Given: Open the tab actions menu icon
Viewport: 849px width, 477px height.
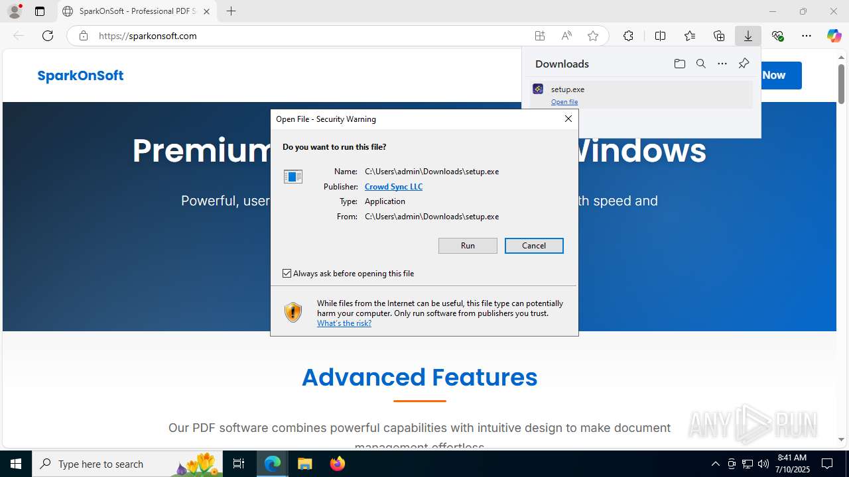Looking at the screenshot, I should pos(40,11).
